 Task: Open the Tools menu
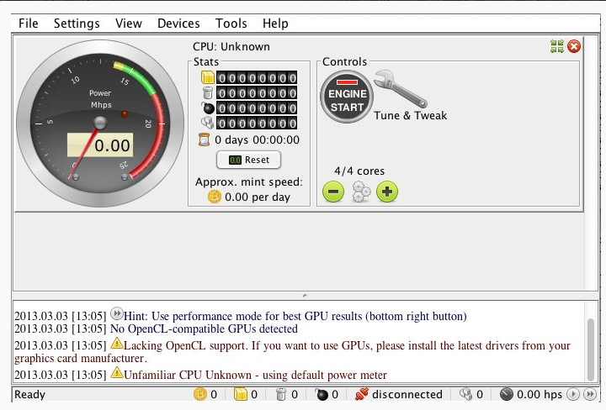[x=231, y=24]
